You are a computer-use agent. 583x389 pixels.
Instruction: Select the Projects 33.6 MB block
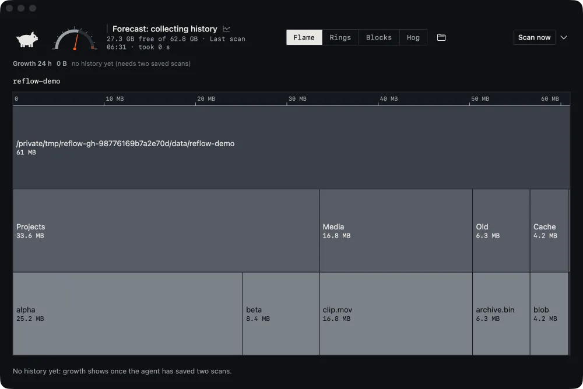click(166, 231)
